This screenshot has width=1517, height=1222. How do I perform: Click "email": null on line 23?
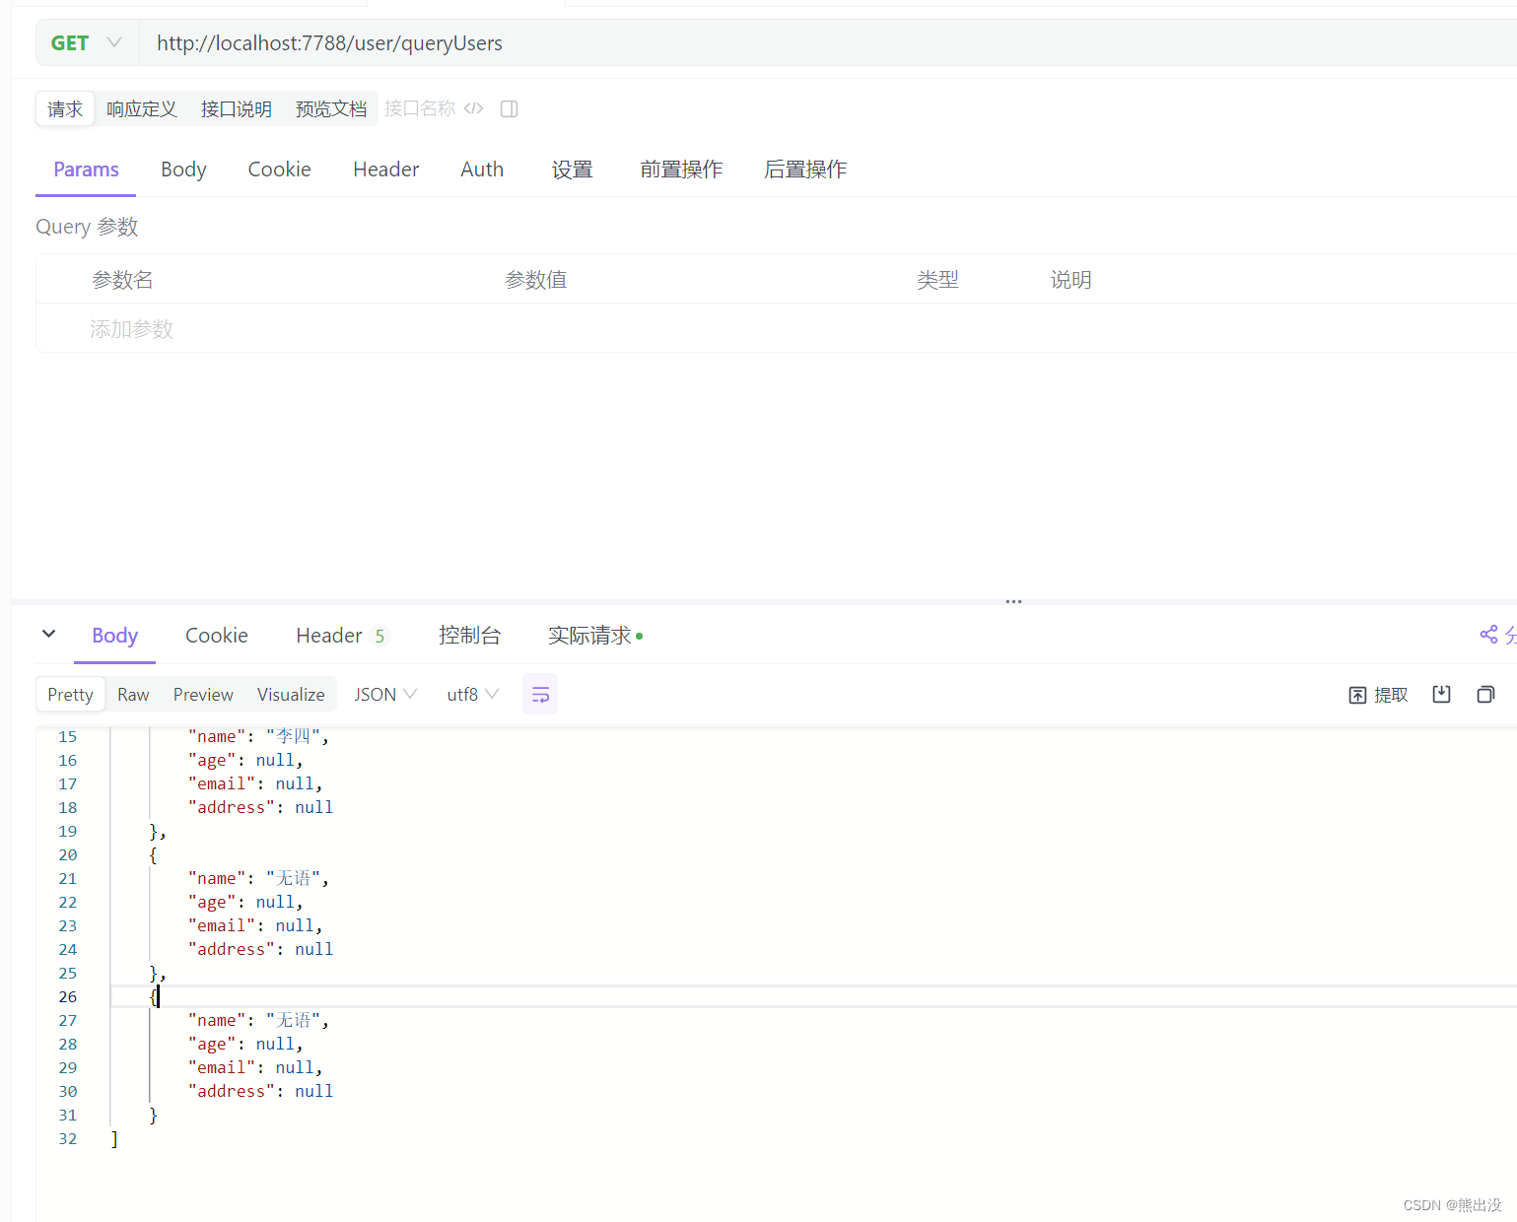[255, 925]
